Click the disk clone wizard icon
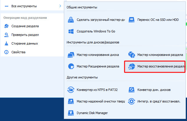The width and height of the screenshot is (187, 121). click(71, 55)
